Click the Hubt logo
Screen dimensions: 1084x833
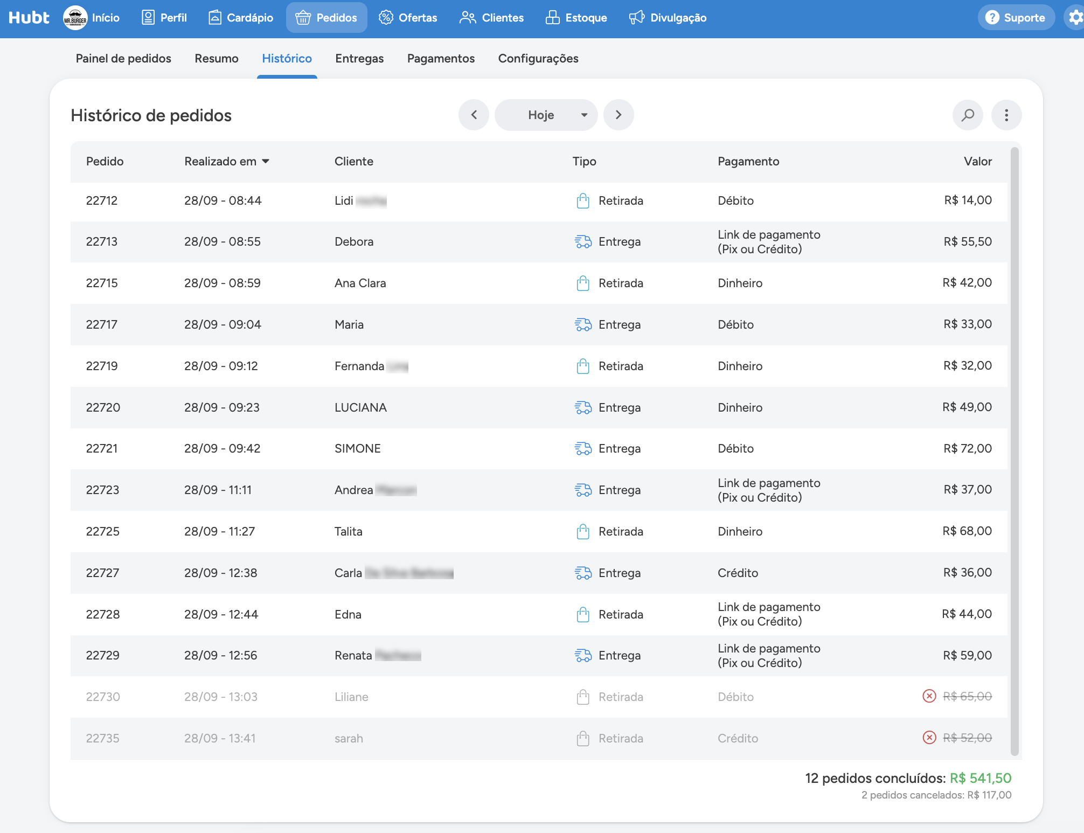click(x=29, y=18)
